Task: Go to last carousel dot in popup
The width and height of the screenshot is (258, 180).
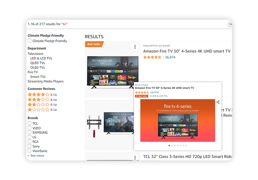Action: (x=186, y=146)
